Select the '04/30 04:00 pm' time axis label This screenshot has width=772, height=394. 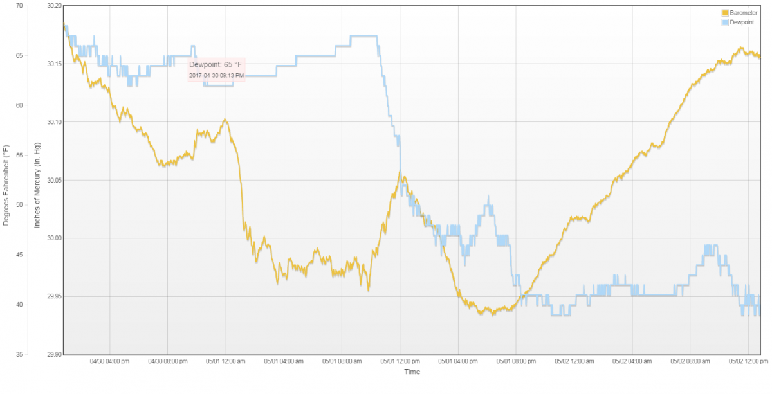point(109,361)
